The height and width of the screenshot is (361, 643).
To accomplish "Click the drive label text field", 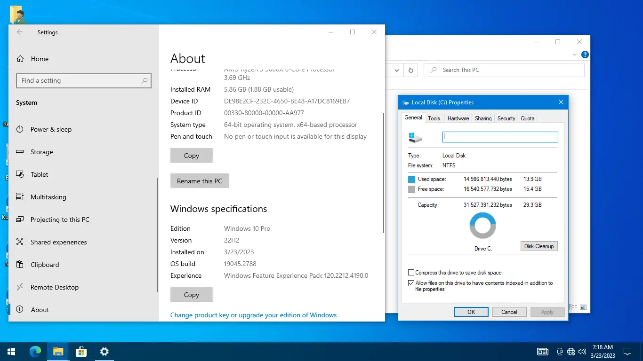I will (500, 136).
